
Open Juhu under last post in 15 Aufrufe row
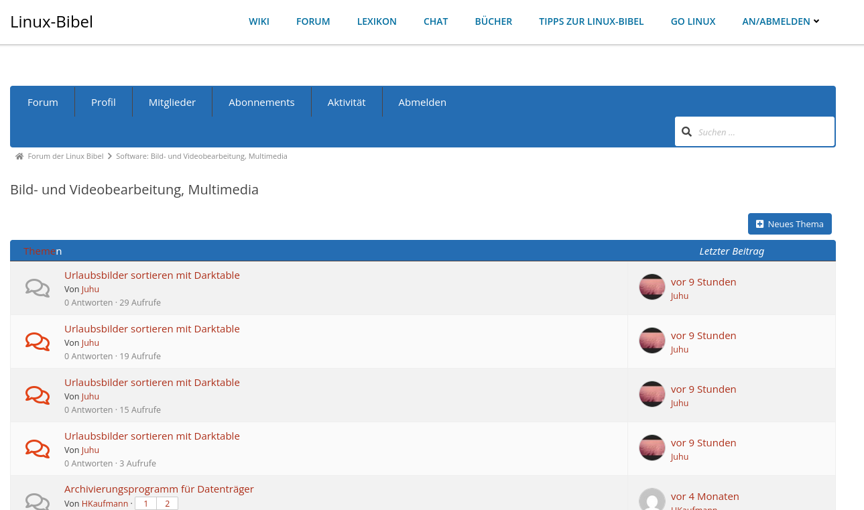pyautogui.click(x=680, y=403)
